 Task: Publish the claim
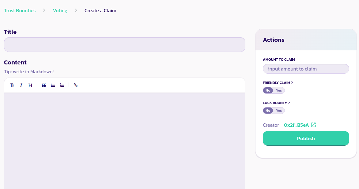pyautogui.click(x=306, y=138)
